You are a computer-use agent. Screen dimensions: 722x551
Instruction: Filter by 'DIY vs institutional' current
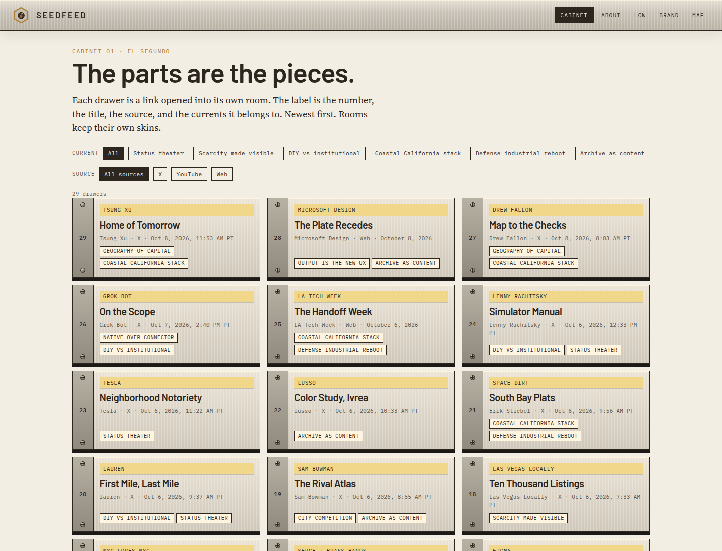click(324, 153)
